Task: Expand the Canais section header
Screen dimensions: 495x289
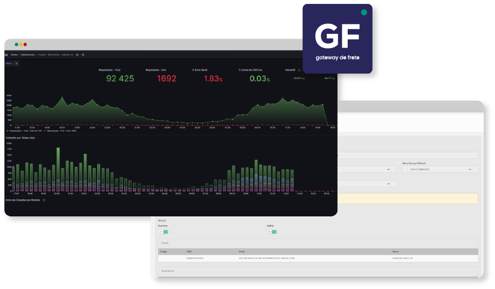Action: [318, 243]
